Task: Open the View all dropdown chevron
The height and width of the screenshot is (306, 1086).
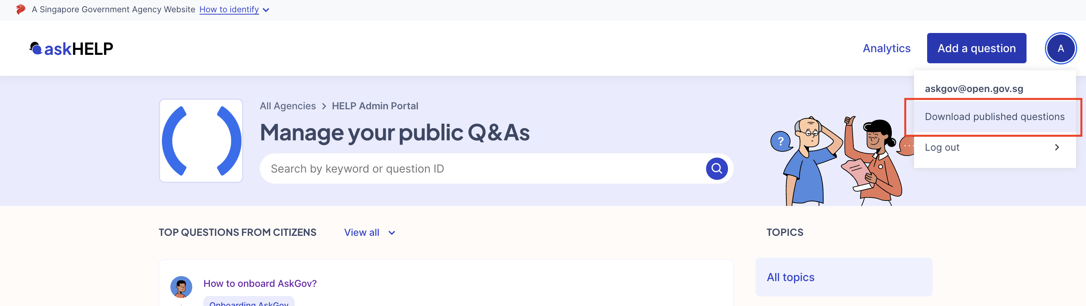Action: pyautogui.click(x=392, y=233)
